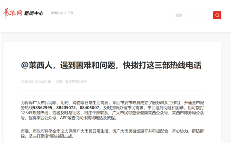Focus the 搜索 input field

(192, 15)
